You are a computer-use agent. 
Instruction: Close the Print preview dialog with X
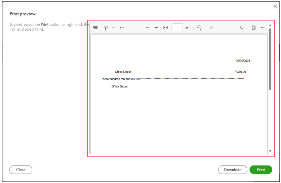coord(275,6)
